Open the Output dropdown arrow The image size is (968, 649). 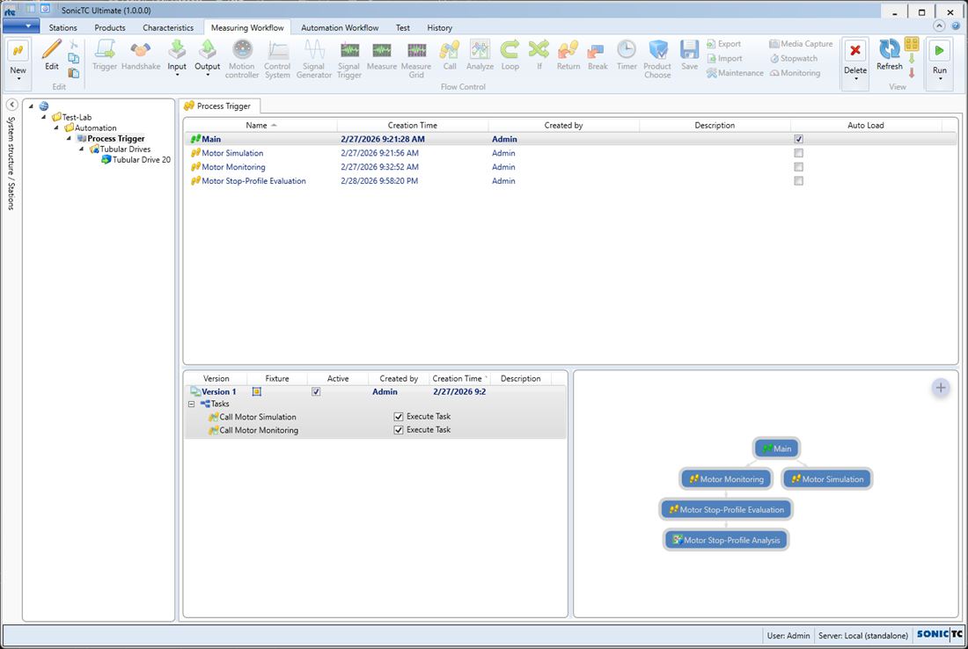pos(208,75)
